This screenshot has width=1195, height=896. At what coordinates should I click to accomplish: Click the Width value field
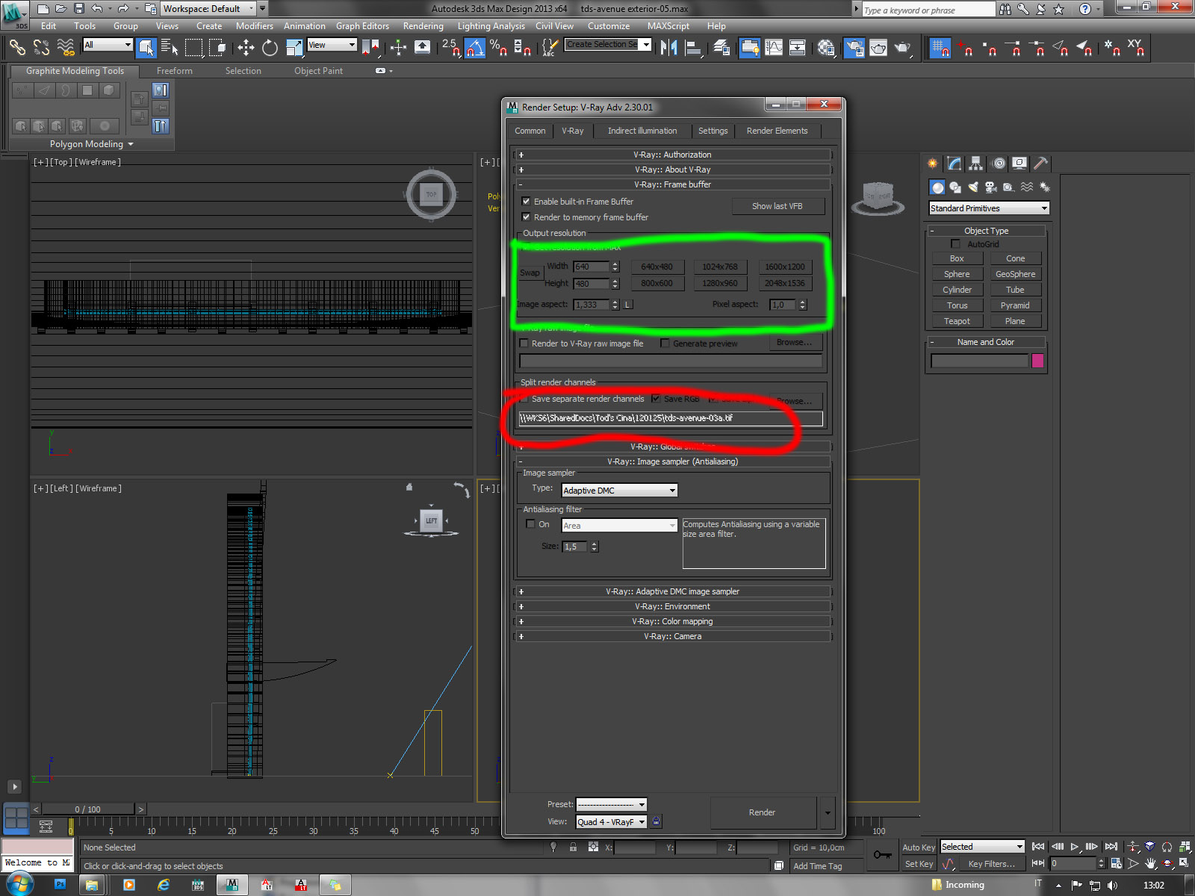pyautogui.click(x=592, y=267)
